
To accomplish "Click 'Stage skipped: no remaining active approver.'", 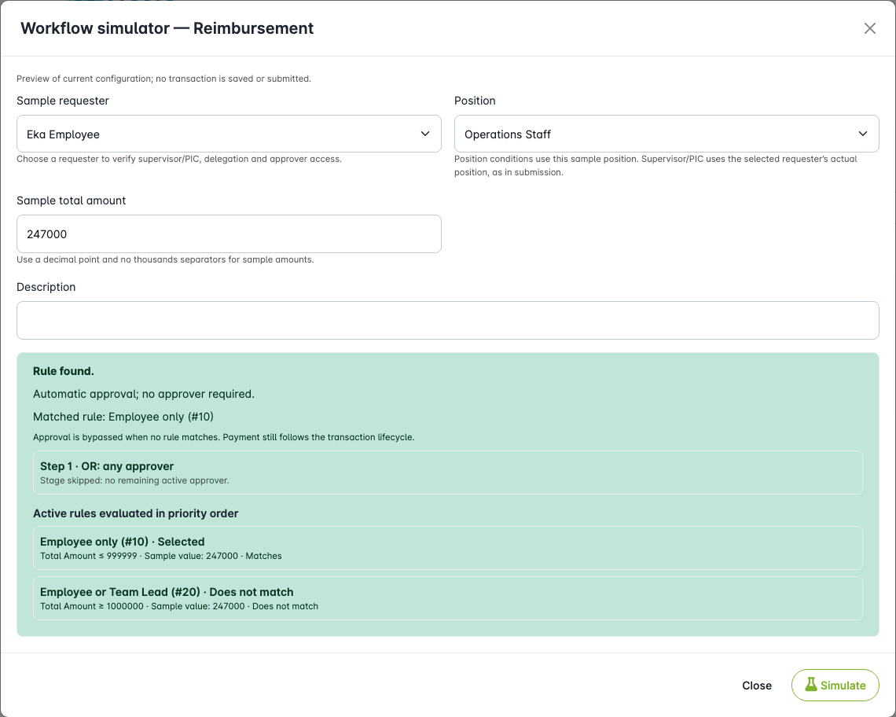I will (x=134, y=481).
